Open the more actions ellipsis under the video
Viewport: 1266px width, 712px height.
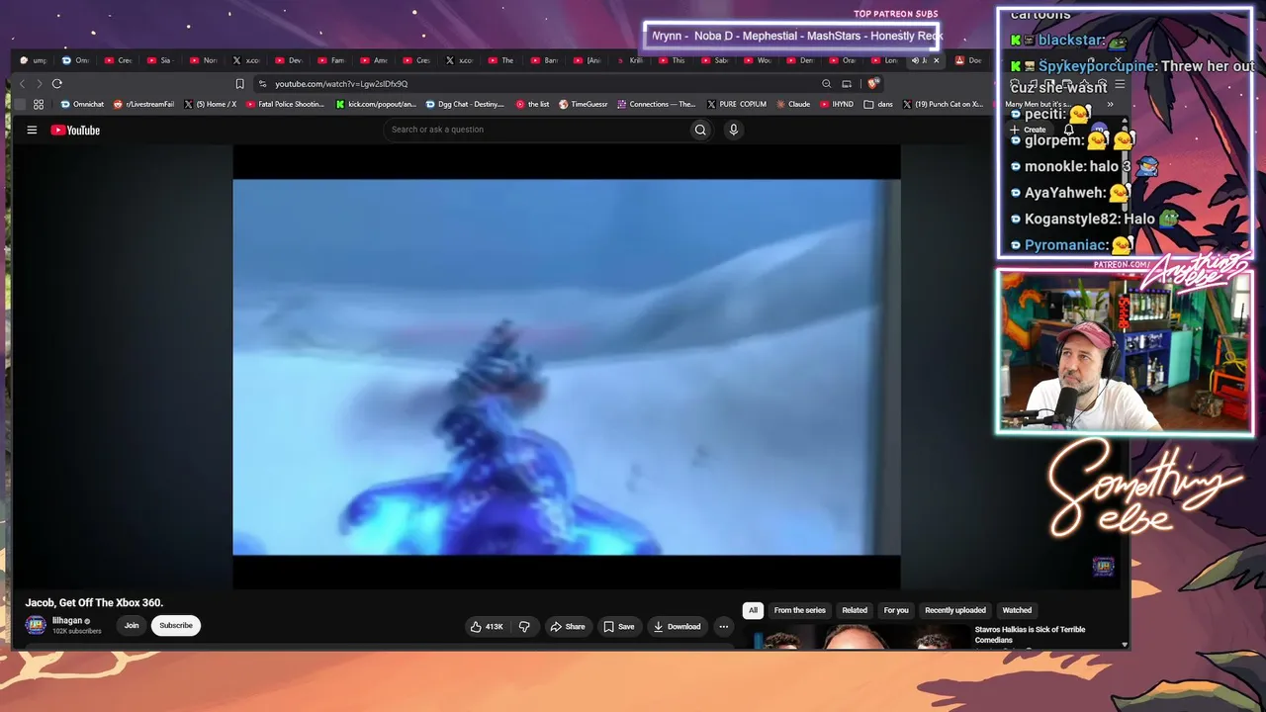[x=724, y=626]
